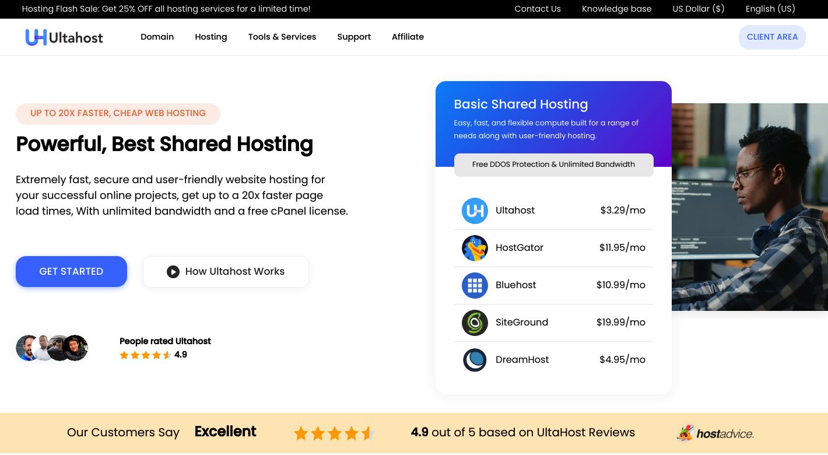The image size is (828, 455).
Task: Click the Our Customers Say text
Action: 123,433
